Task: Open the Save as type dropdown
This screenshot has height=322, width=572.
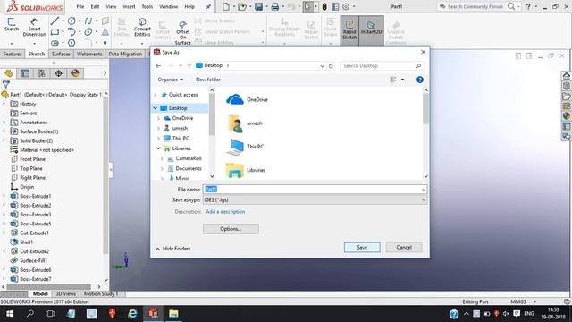Action: click(x=423, y=200)
